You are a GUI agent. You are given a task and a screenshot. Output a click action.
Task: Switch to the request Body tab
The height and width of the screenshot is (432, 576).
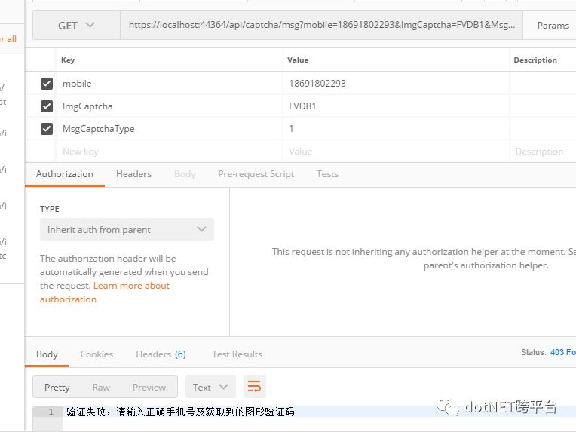tap(185, 174)
